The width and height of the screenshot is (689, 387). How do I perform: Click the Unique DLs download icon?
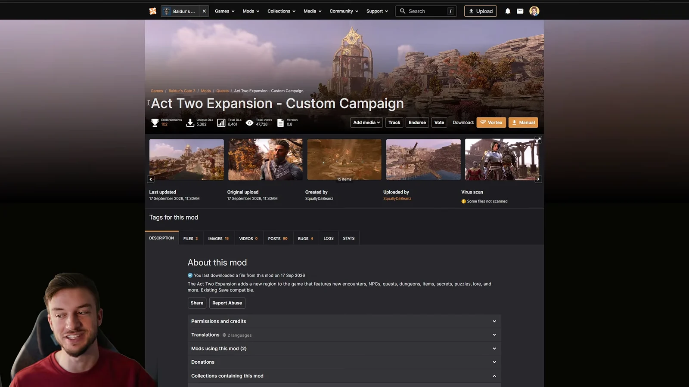(190, 123)
